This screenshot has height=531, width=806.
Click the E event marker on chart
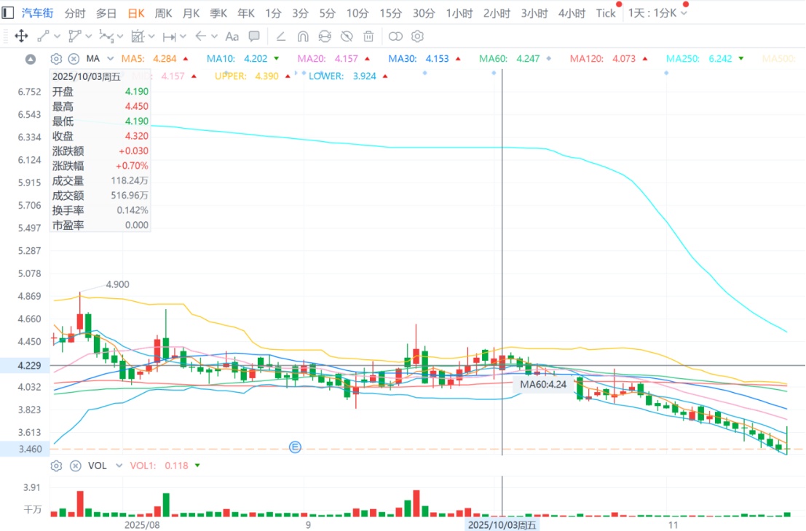click(x=295, y=447)
